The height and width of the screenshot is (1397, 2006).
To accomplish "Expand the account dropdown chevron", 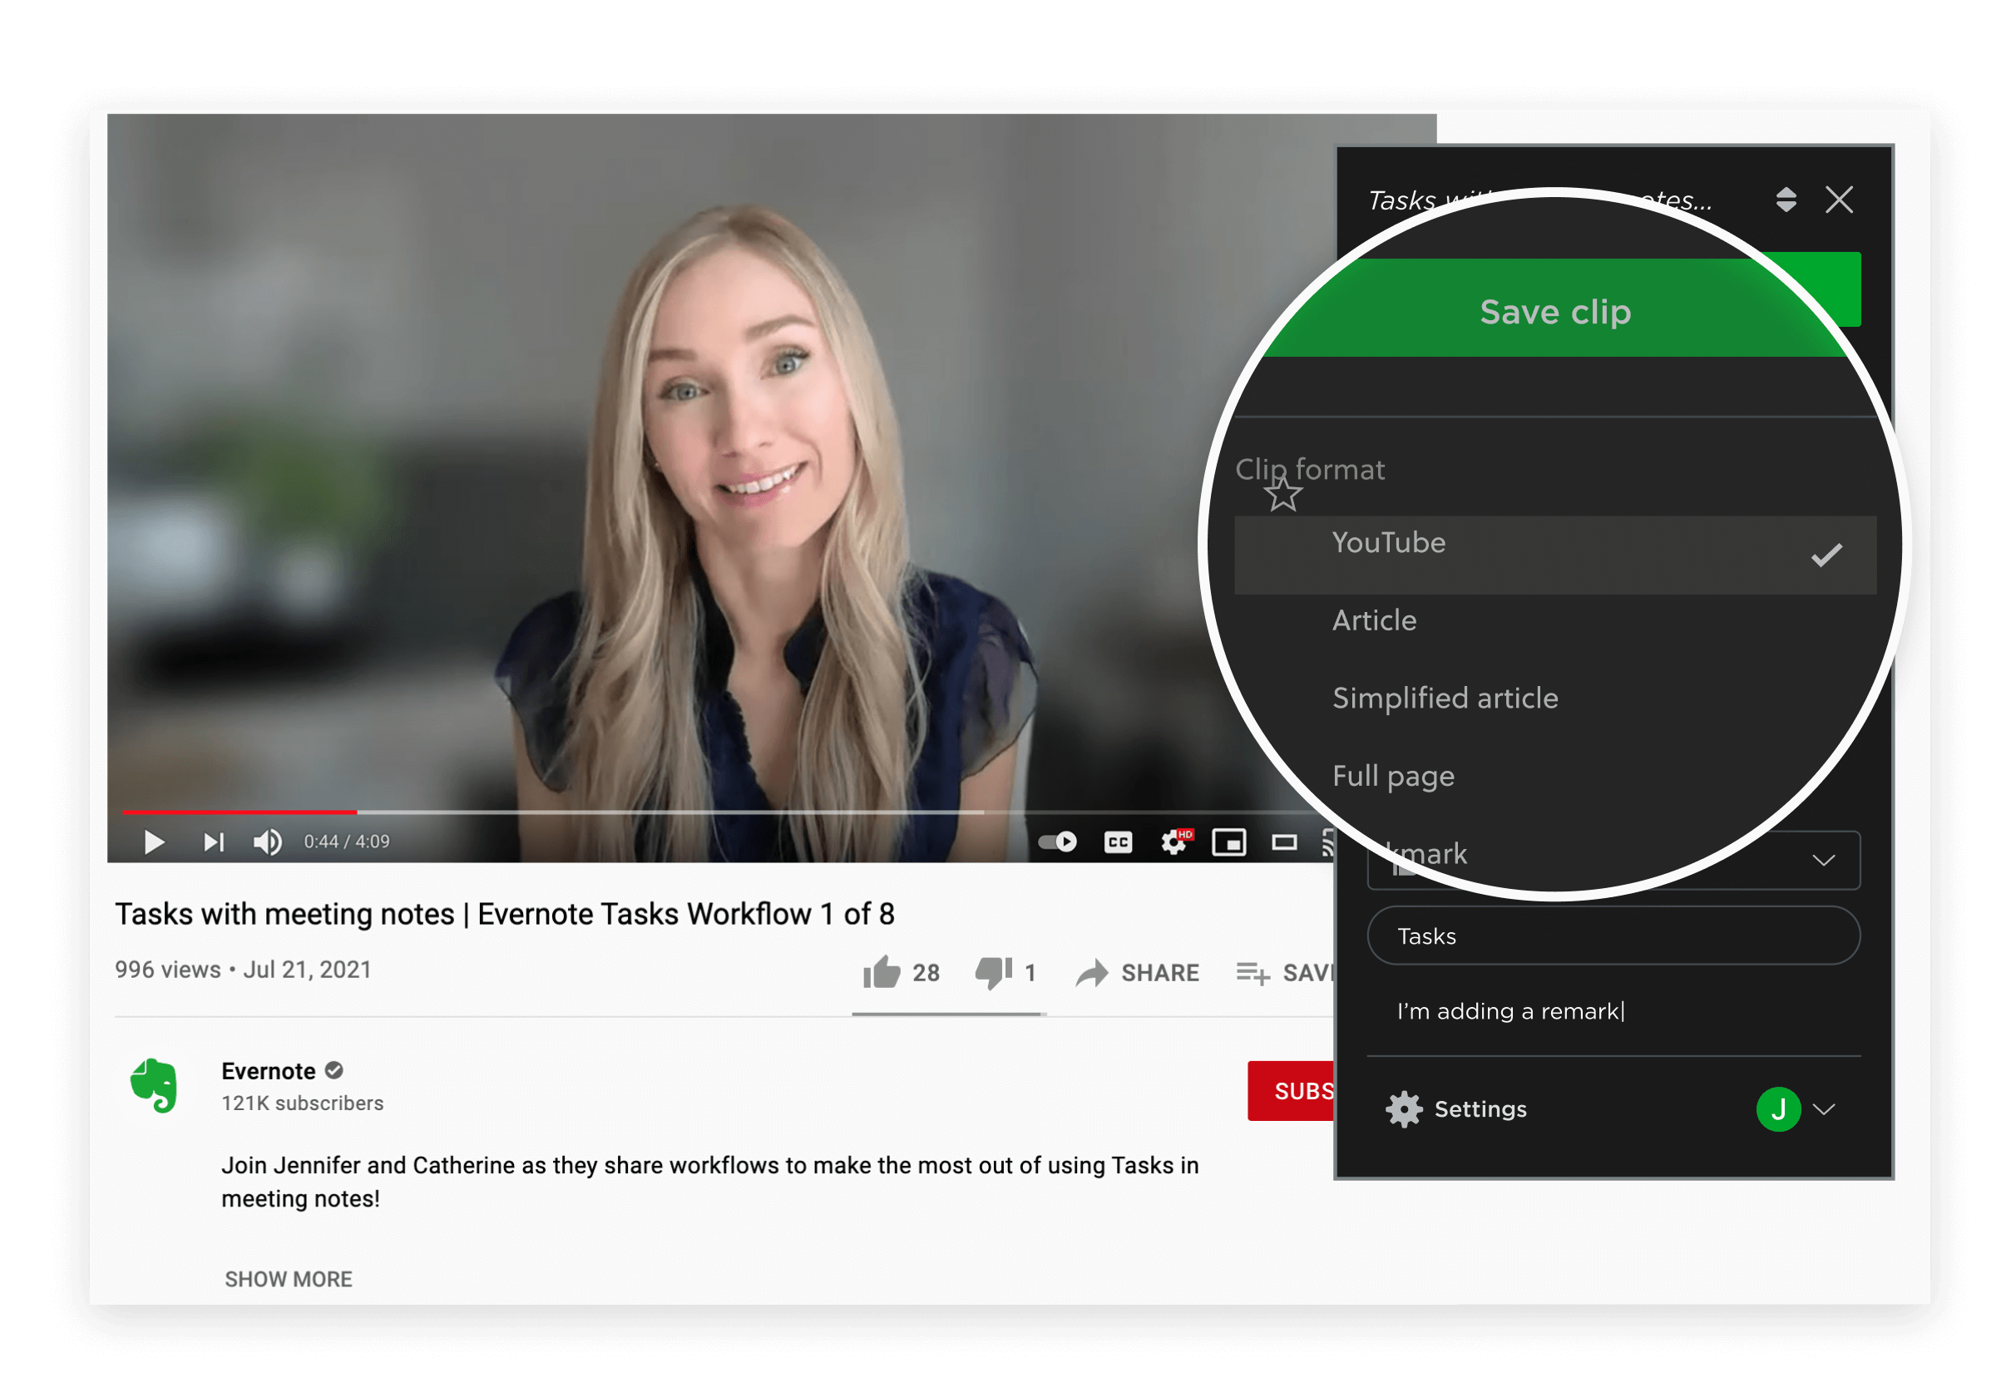I will [x=1824, y=1108].
